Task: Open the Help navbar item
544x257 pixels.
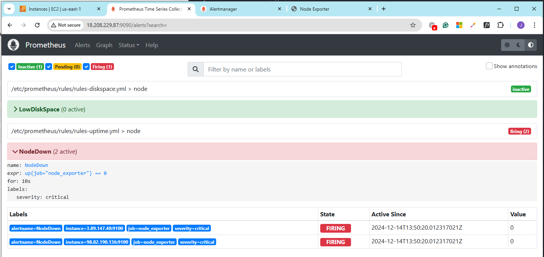Action: (x=152, y=45)
